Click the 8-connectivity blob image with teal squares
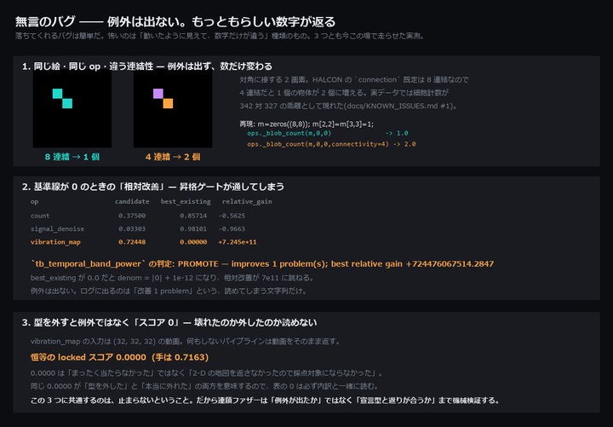This screenshot has height=427, width=613. pyautogui.click(x=72, y=109)
